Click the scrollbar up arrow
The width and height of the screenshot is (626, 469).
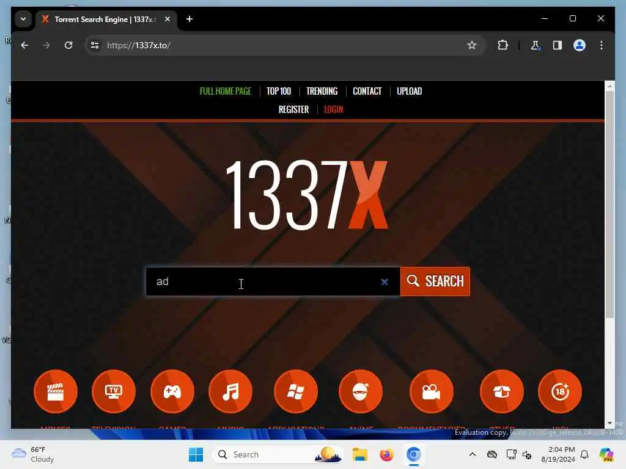[x=609, y=85]
